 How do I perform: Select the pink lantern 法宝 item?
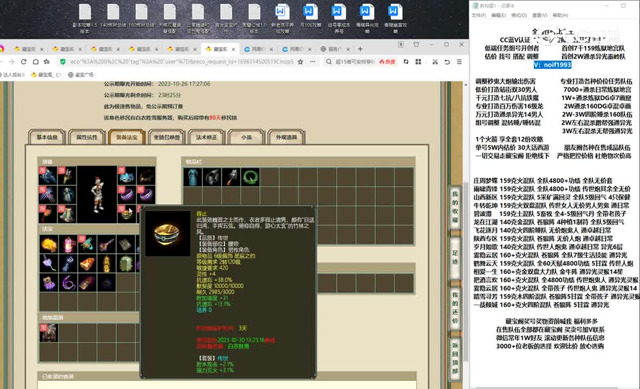click(68, 244)
